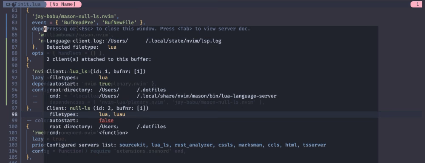This screenshot has width=425, height=163.
Task: Click ccls in the configured servers list
Action: click(x=273, y=145)
